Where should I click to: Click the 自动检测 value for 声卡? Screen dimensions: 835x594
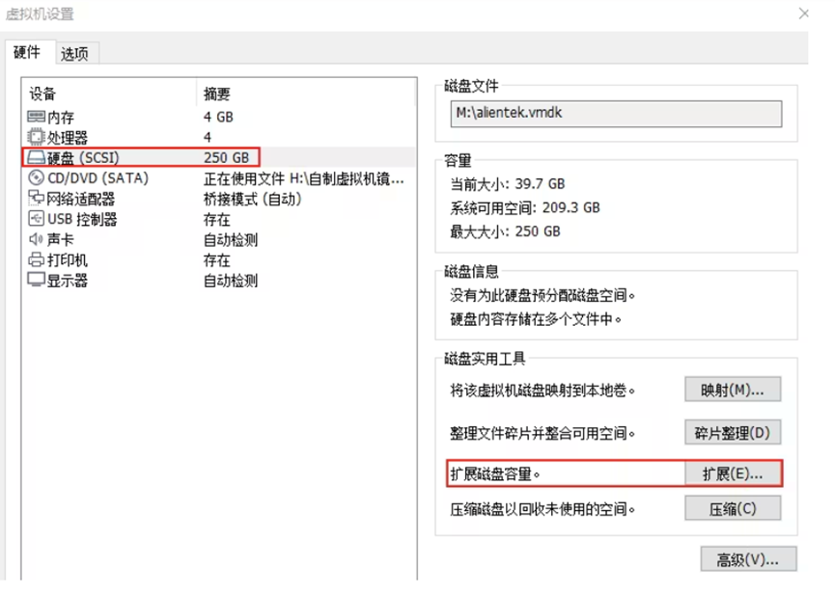coord(231,240)
